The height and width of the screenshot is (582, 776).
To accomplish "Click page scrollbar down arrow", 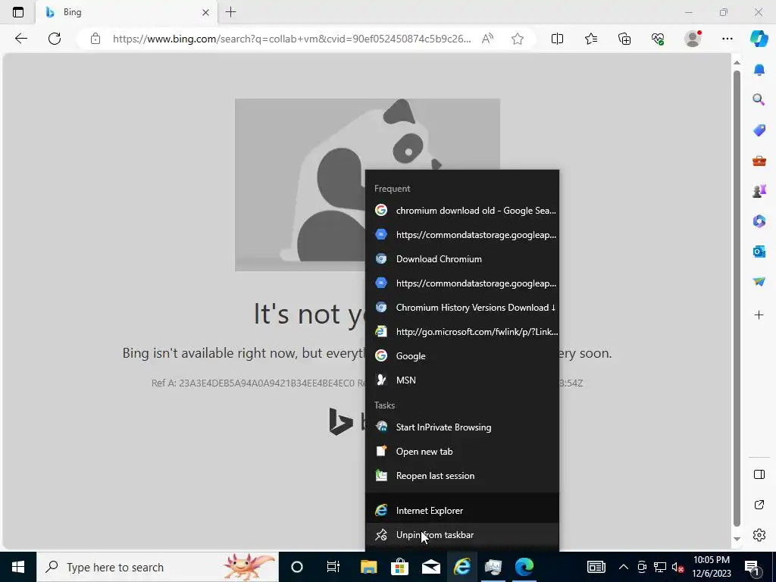I will (x=737, y=539).
